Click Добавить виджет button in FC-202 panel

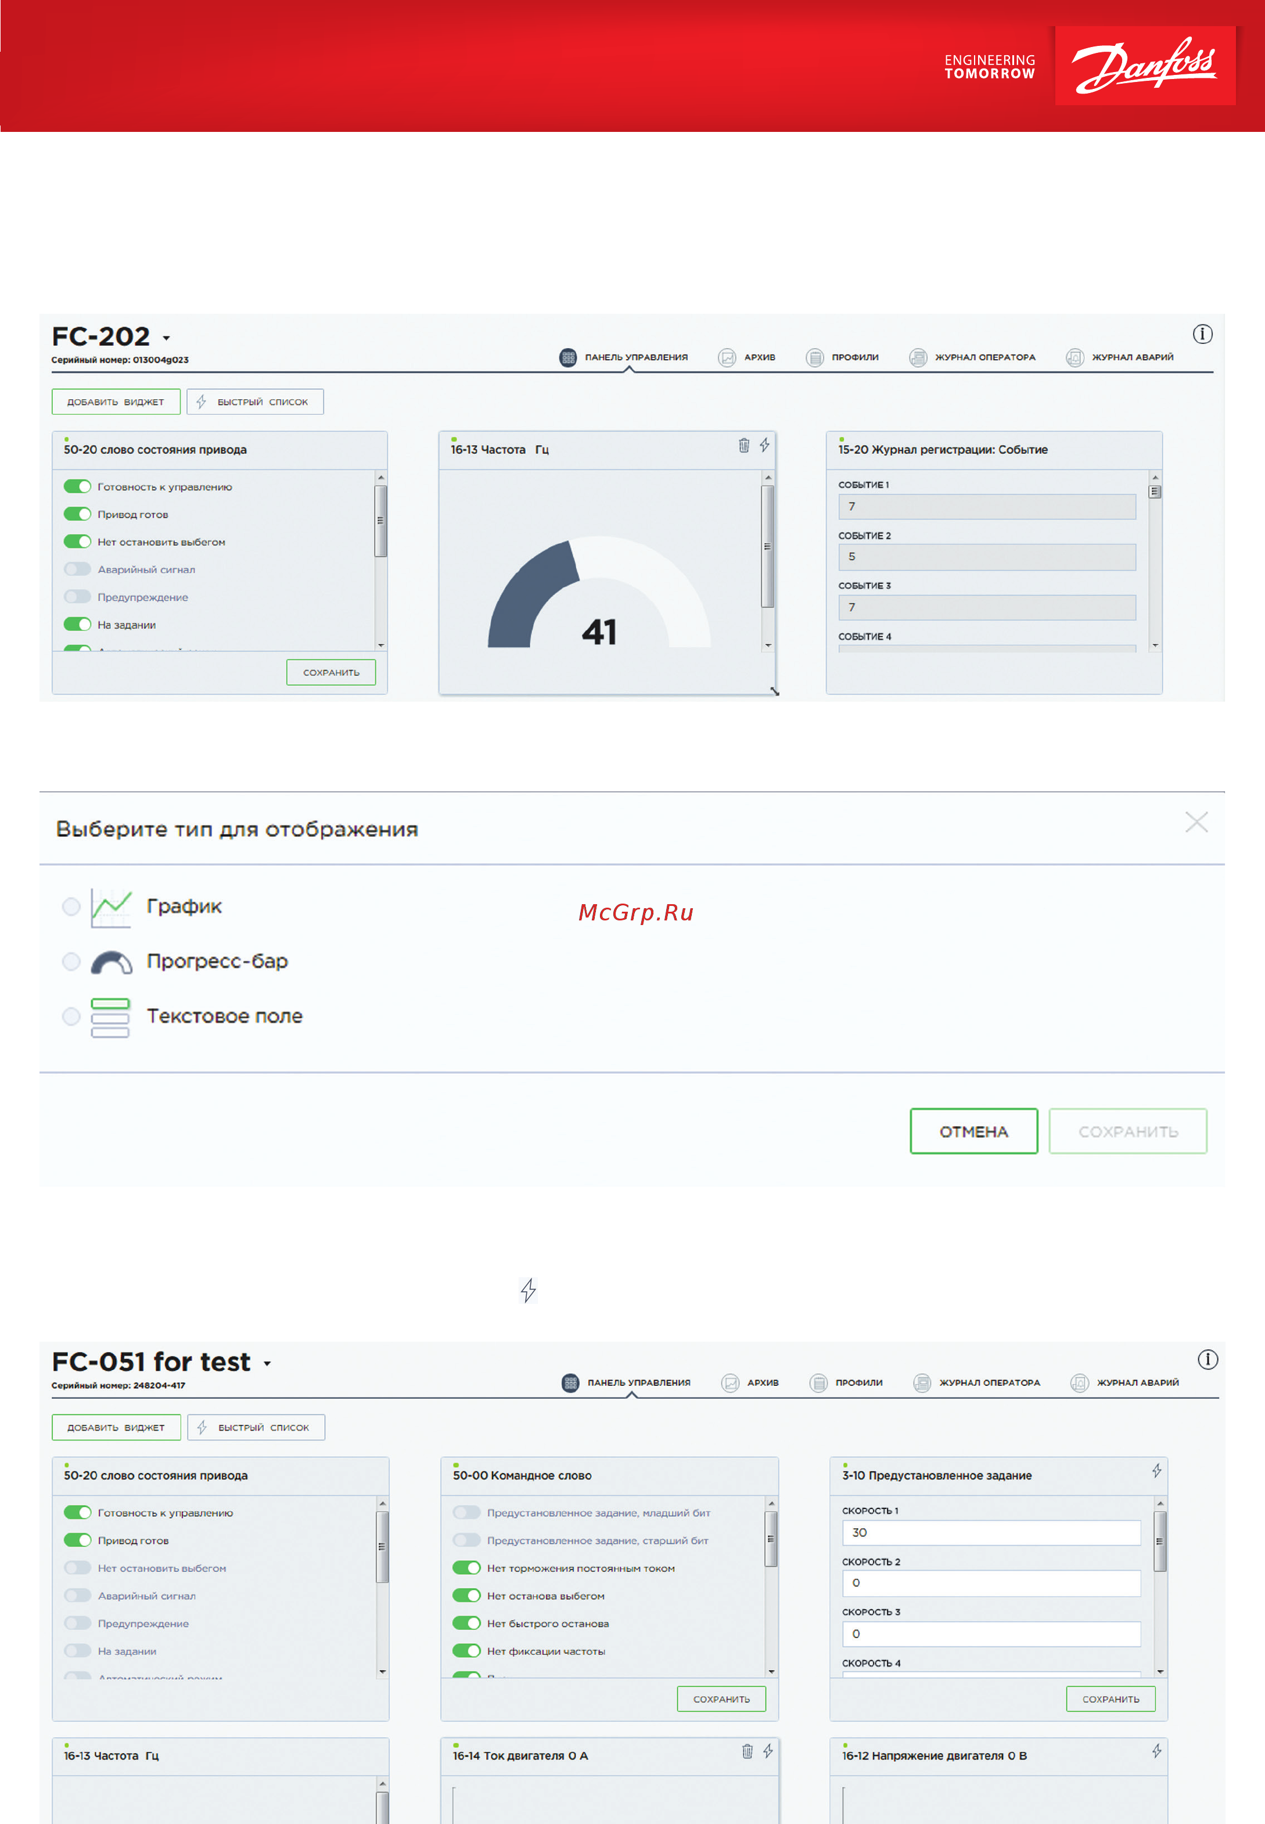[x=116, y=402]
